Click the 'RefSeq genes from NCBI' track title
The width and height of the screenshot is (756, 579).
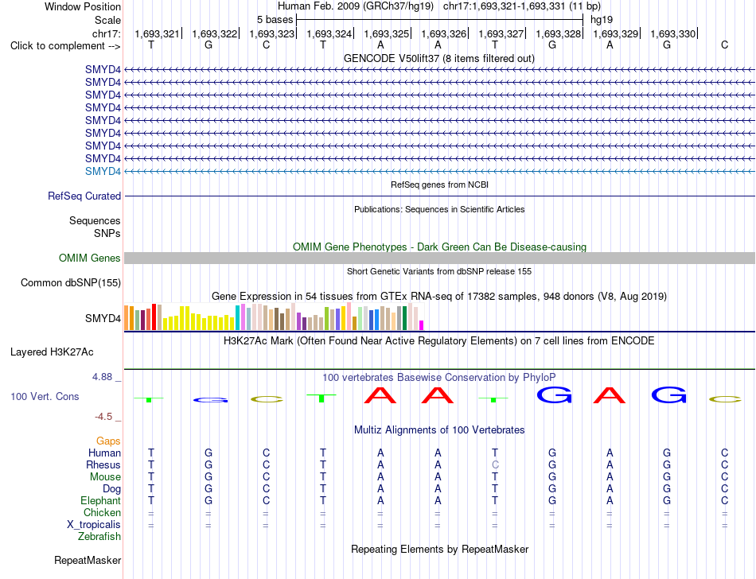[x=439, y=185]
